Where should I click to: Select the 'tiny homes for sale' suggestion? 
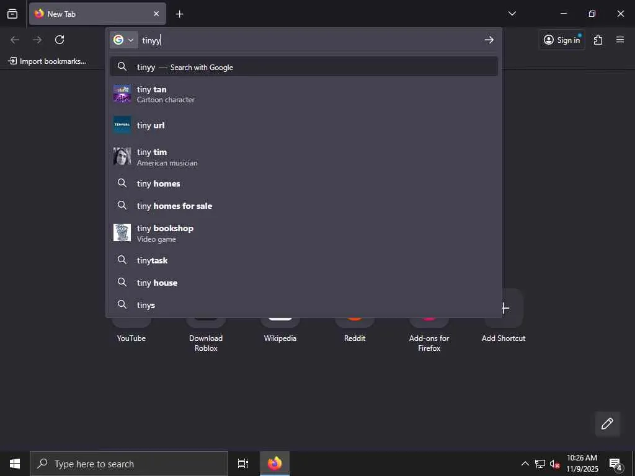304,206
